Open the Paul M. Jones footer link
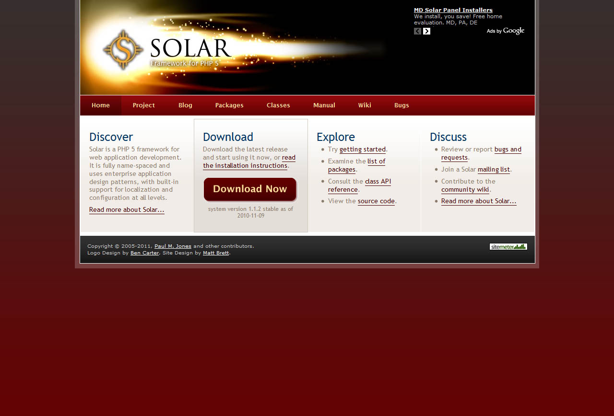Viewport: 614px width, 416px height. point(173,246)
